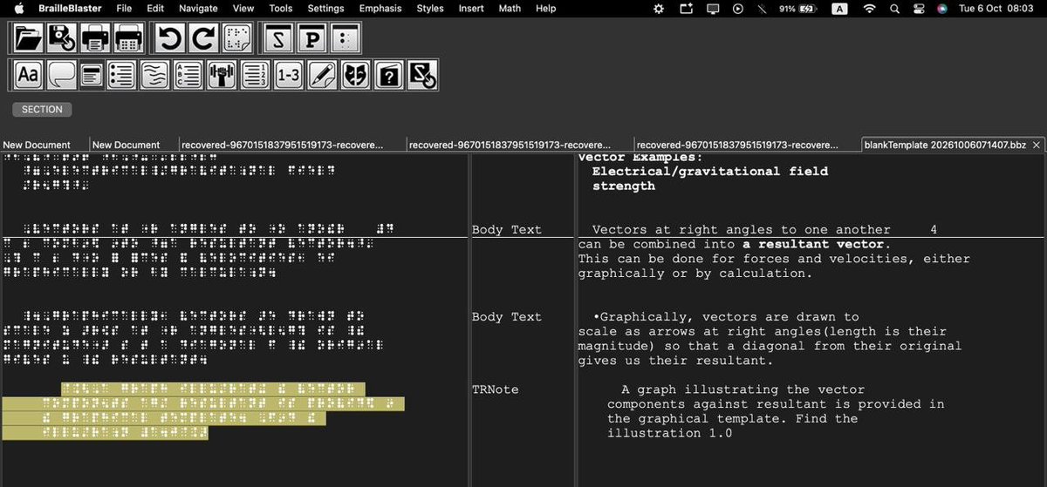Click 'Electrical/gravitational field' heading line
1047x487 pixels.
710,172
